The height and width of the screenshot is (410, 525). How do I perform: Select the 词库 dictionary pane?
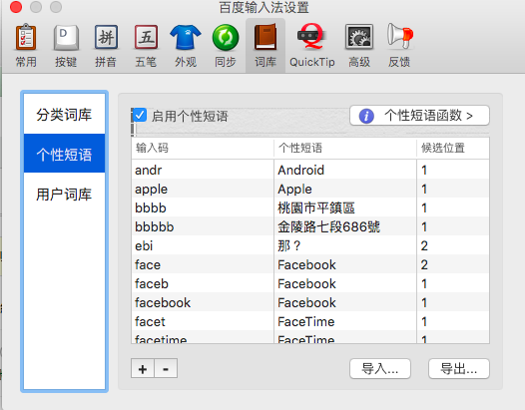(265, 46)
